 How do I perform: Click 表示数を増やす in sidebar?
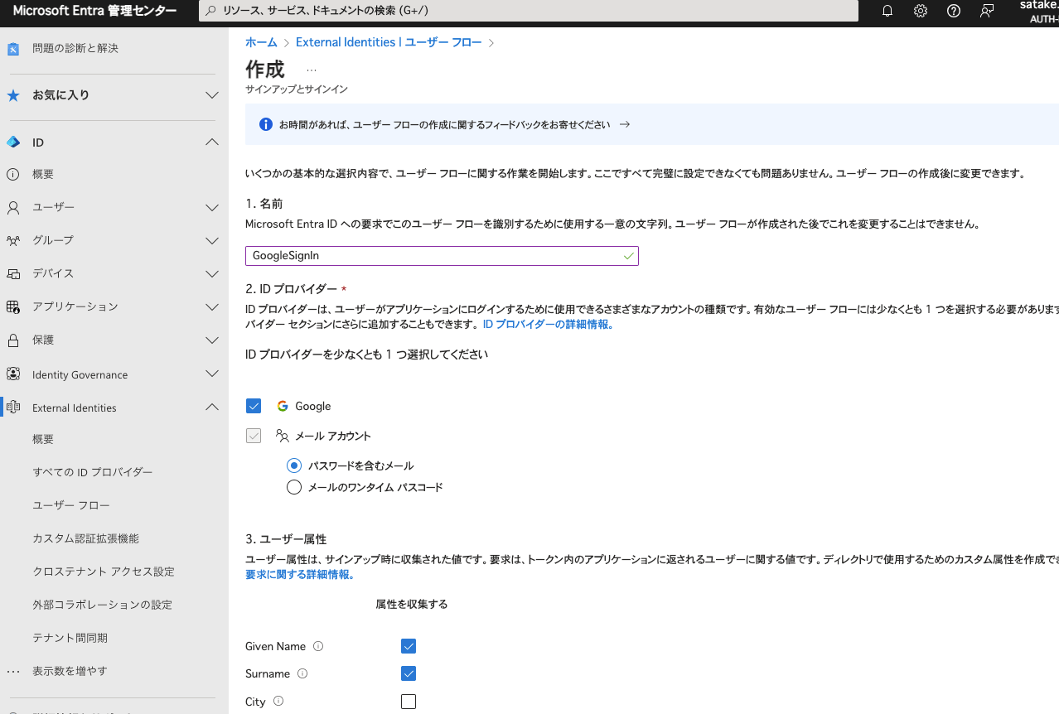[x=70, y=671]
